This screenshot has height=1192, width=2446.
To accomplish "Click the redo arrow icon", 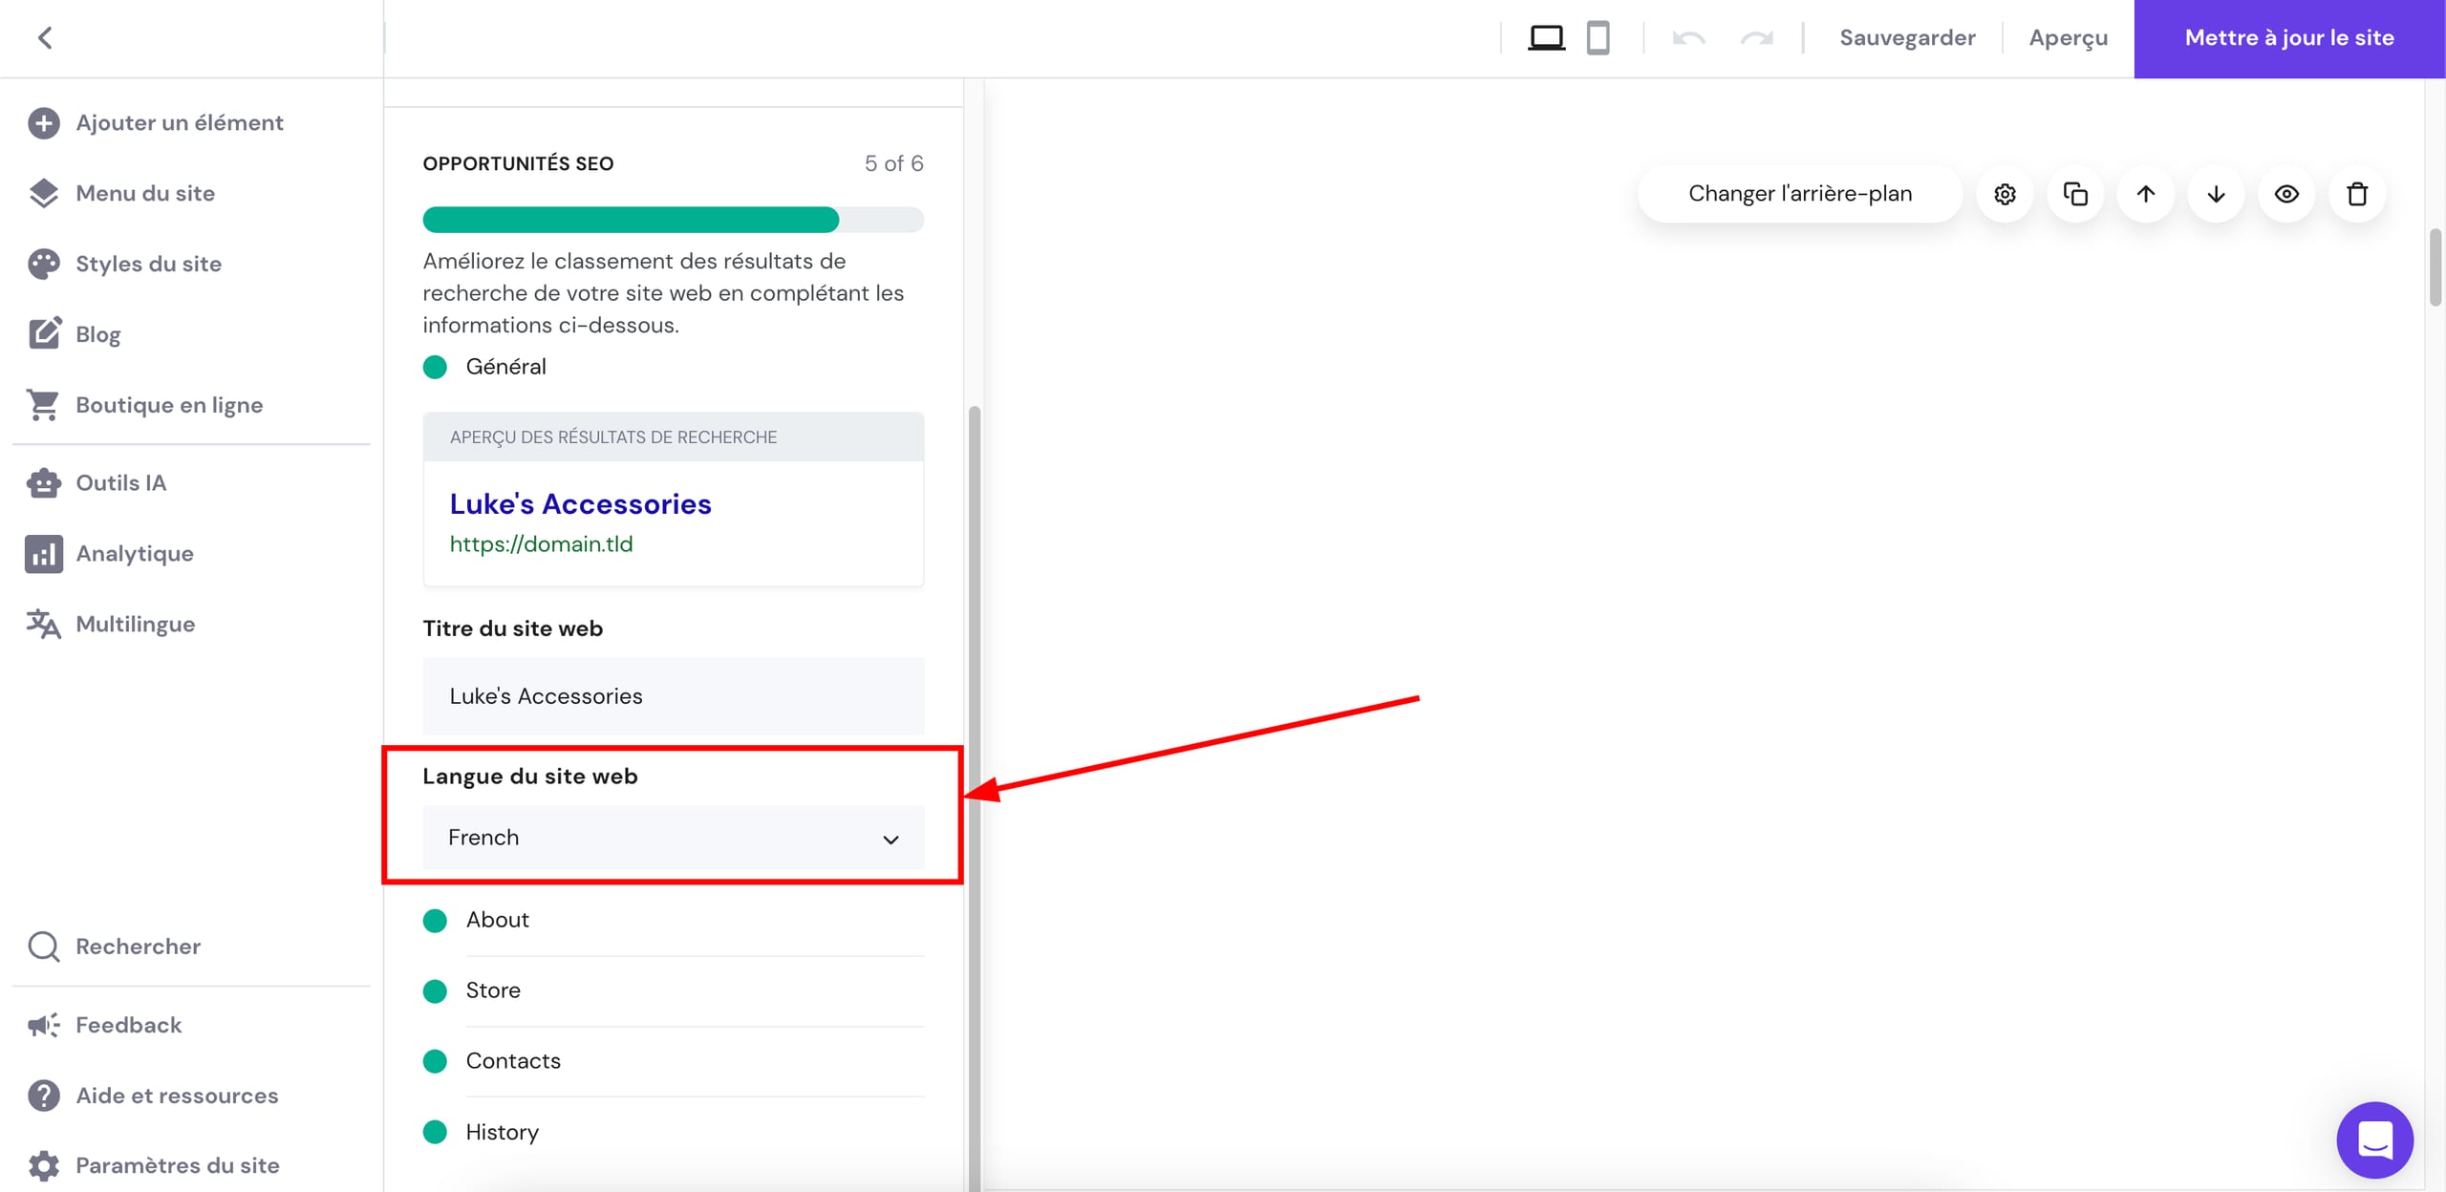I will click(1756, 38).
